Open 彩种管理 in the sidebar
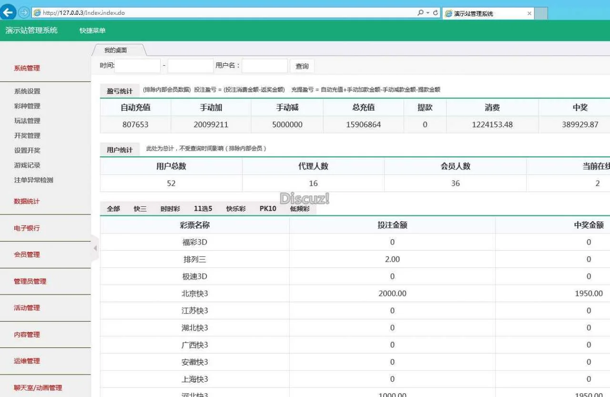The height and width of the screenshot is (397, 610). [27, 106]
